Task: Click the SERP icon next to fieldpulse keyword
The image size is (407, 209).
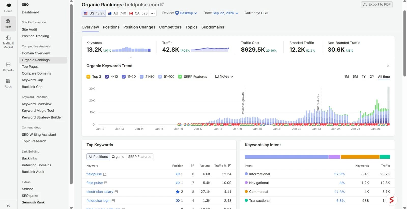Action: tap(105, 174)
